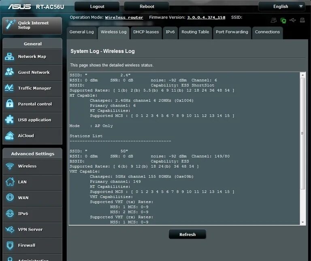Click the firmware version 3.0.0.4.374_158 link
Image resolution: width=311 pixels, height=261 pixels.
[x=206, y=17]
